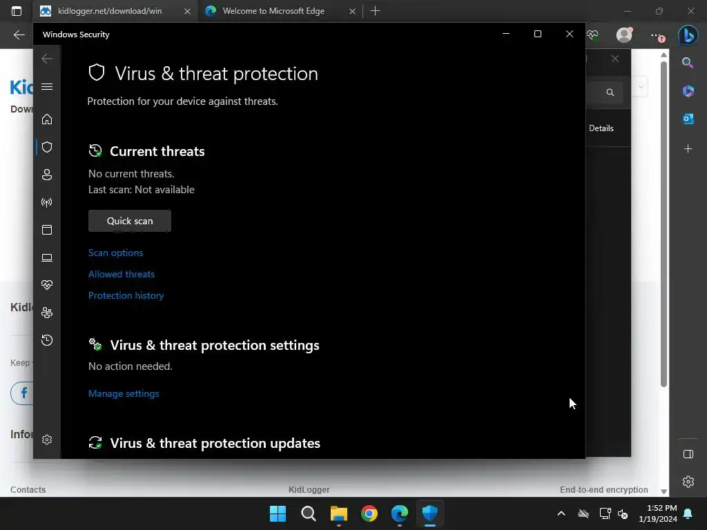Screen dimensions: 707x530
Task: Click the Edge page vertical scrollbar
Action: (x=664, y=224)
